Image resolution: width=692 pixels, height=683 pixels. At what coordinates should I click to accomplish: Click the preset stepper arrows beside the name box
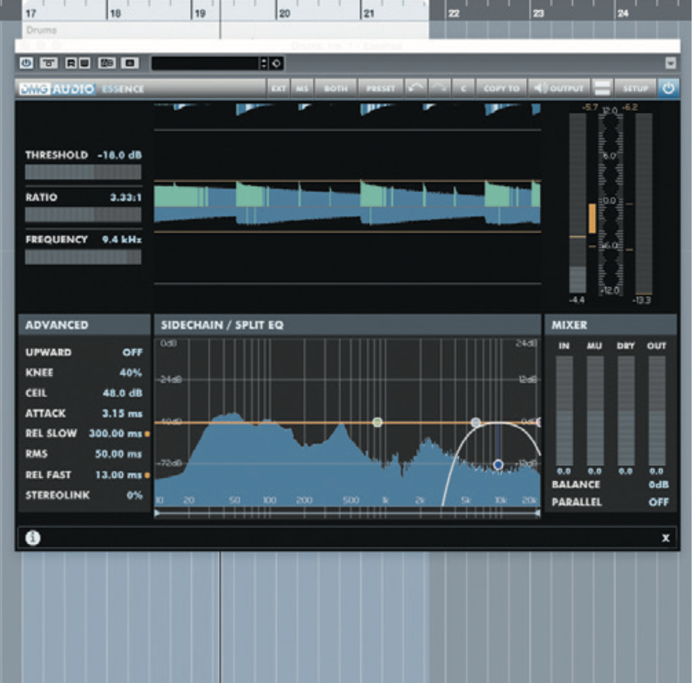[264, 63]
